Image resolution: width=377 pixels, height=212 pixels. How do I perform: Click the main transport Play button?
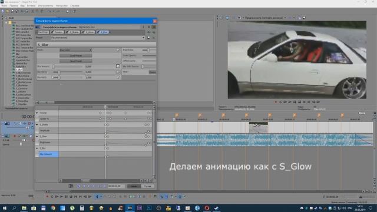(x=61, y=197)
